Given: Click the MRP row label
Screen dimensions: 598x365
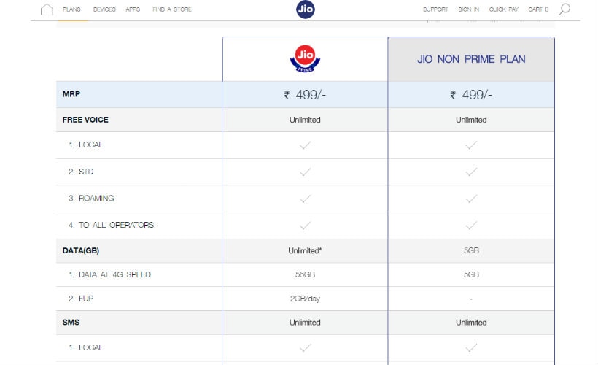Looking at the screenshot, I should [x=71, y=94].
